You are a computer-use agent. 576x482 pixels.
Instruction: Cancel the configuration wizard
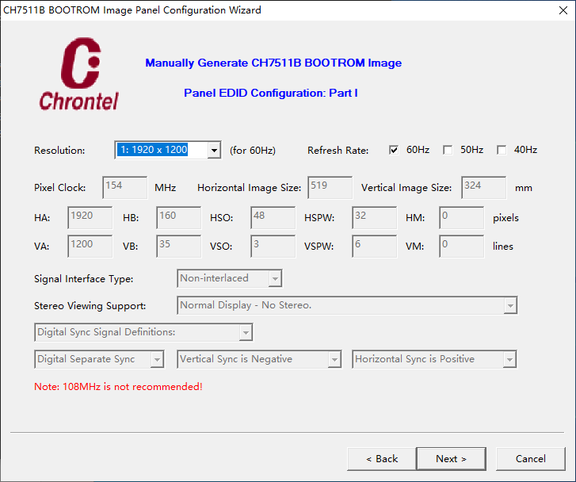point(531,459)
